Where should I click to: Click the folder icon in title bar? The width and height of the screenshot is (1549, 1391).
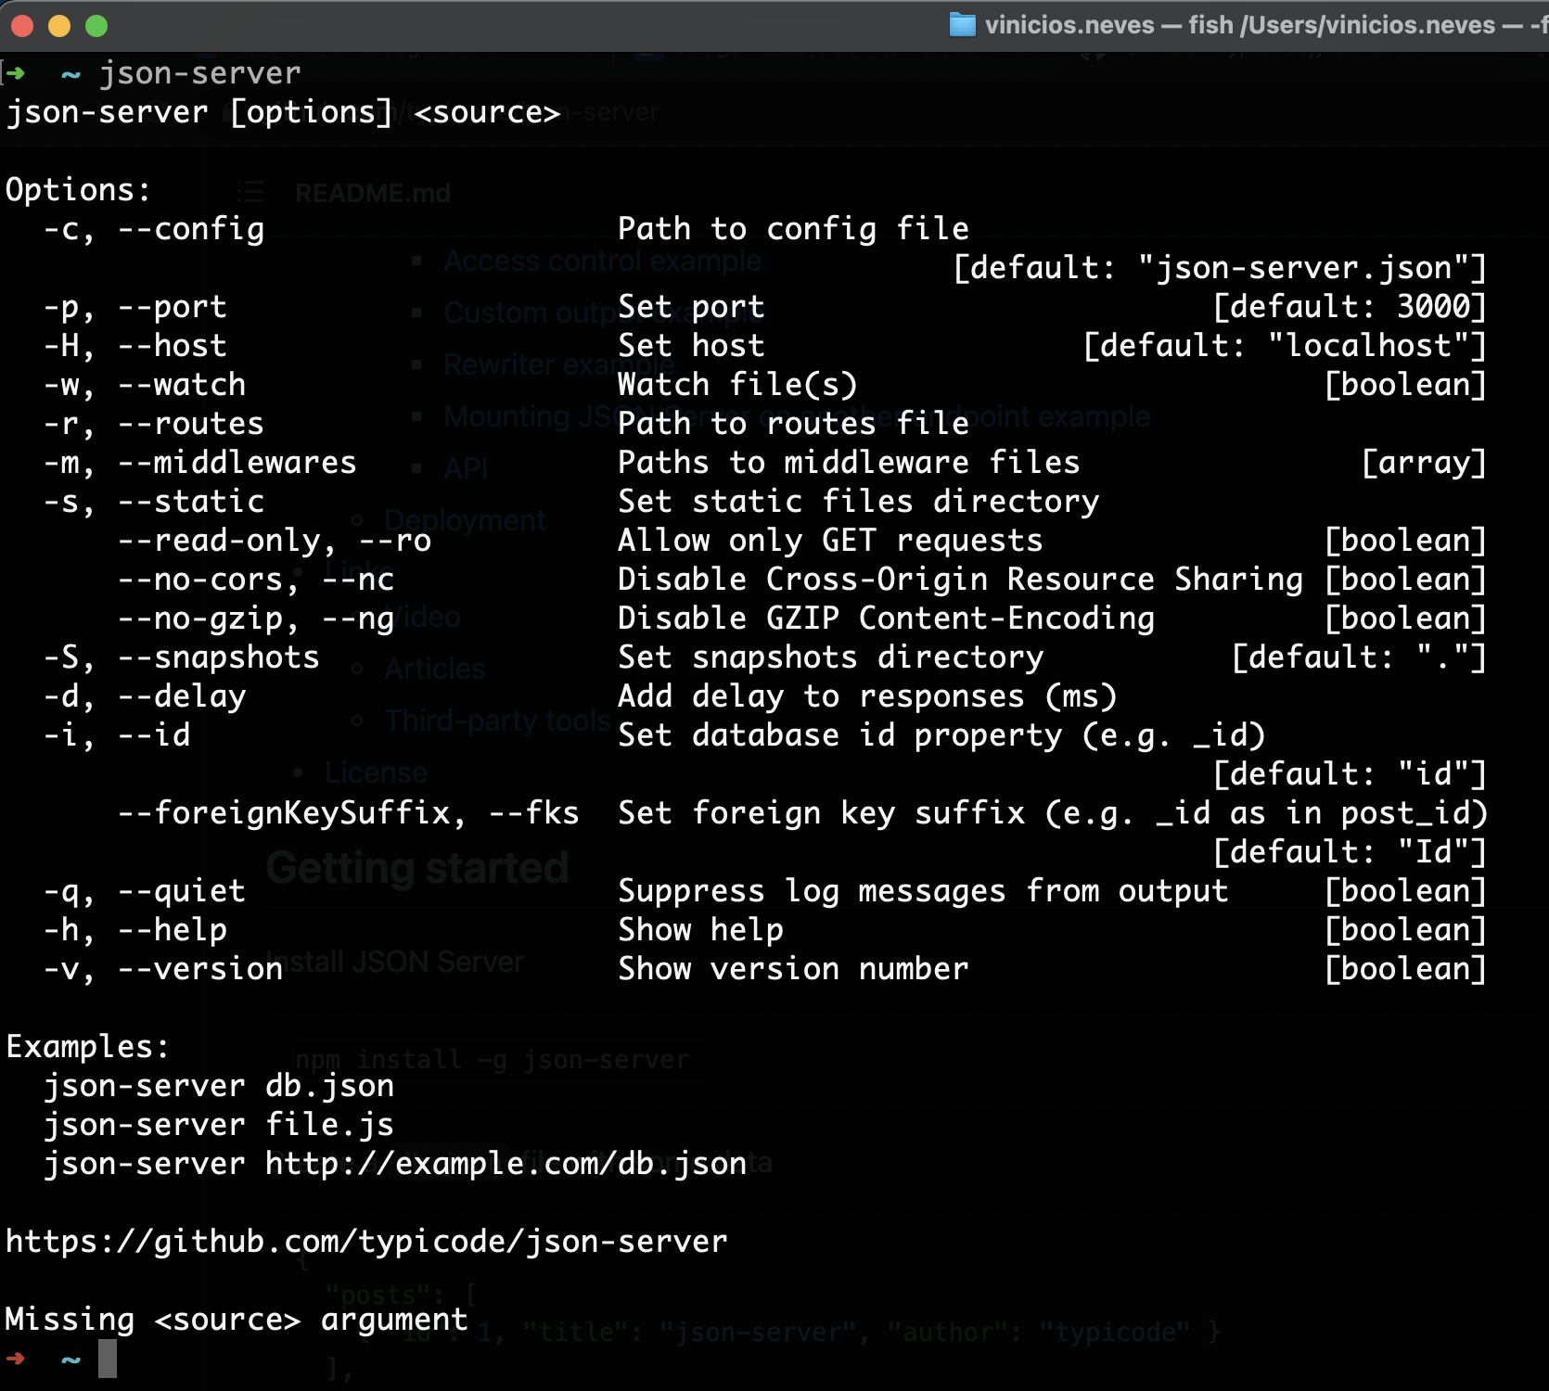point(963,25)
